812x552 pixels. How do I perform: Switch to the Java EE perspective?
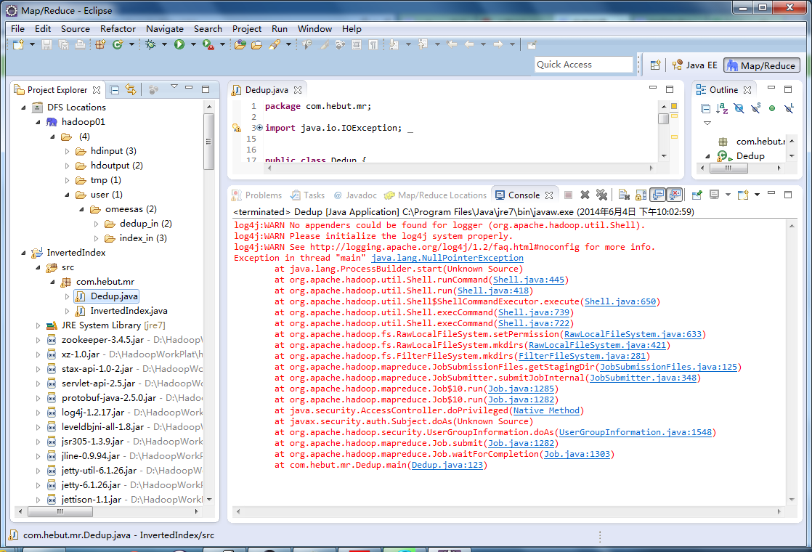(694, 65)
